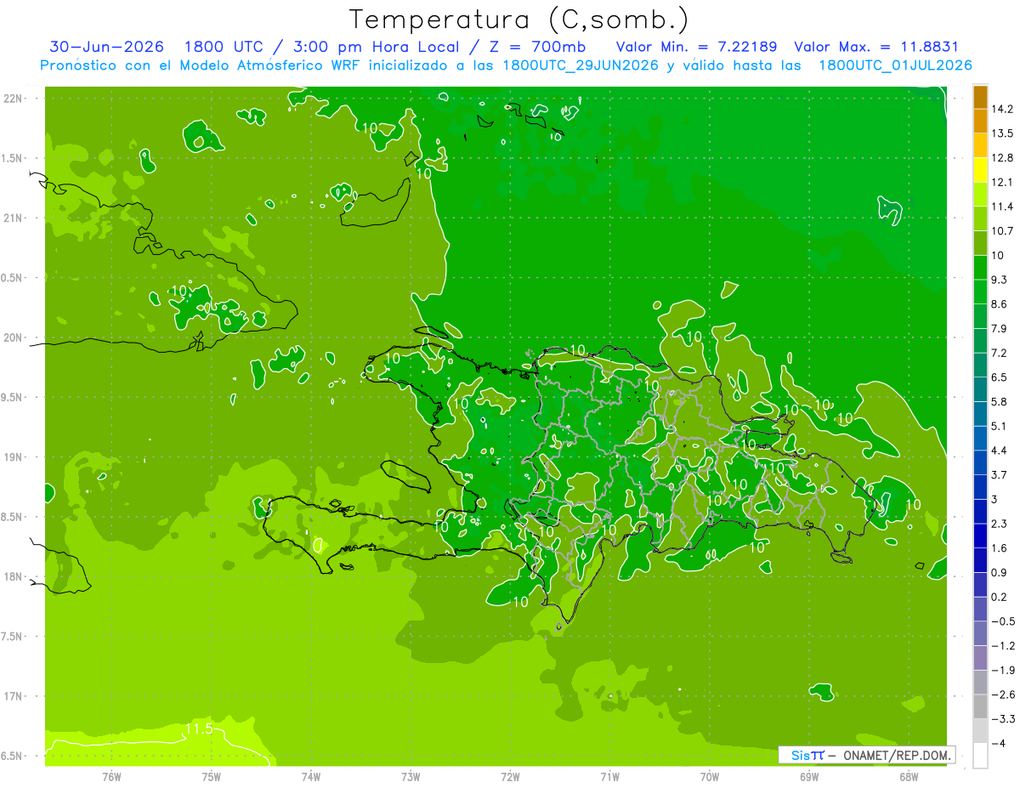This screenshot has height=788, width=1020.
Task: Click the "20N" latitude label
Action: click(x=14, y=337)
